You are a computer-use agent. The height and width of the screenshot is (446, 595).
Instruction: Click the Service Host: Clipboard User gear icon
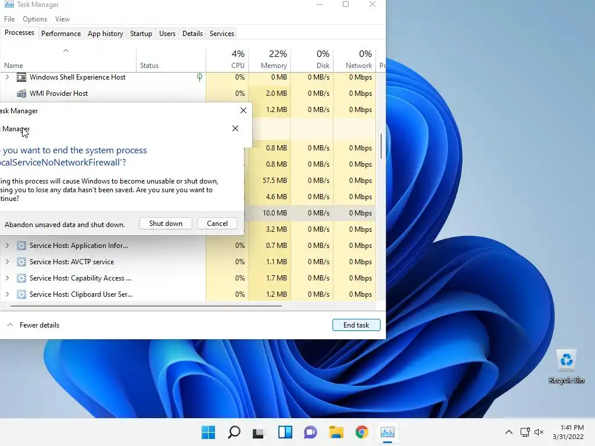(x=21, y=294)
